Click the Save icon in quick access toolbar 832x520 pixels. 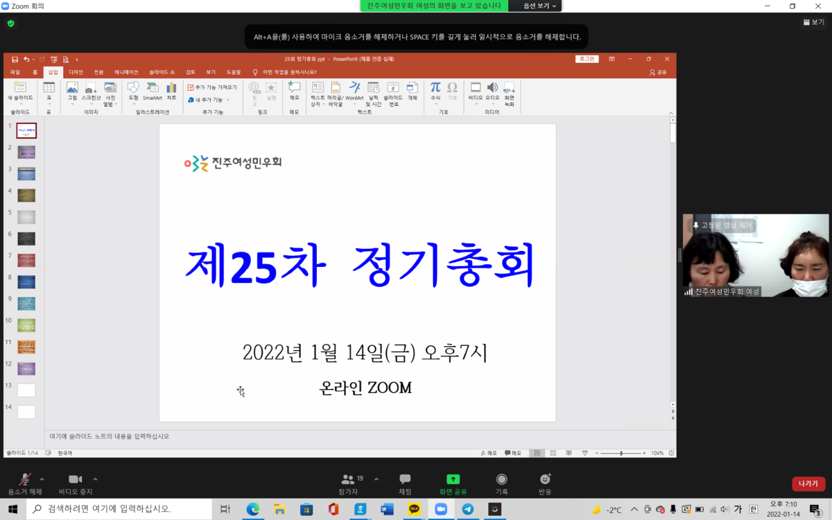[x=15, y=60]
